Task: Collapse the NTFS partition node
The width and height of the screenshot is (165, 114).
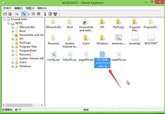Action: 9,23
